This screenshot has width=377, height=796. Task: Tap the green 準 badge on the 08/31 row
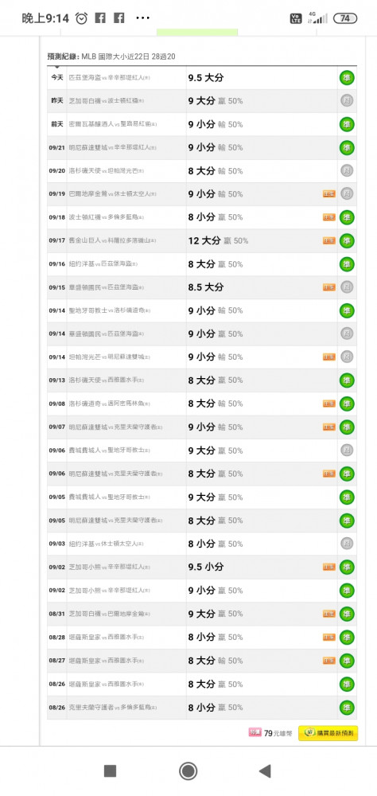click(x=347, y=614)
